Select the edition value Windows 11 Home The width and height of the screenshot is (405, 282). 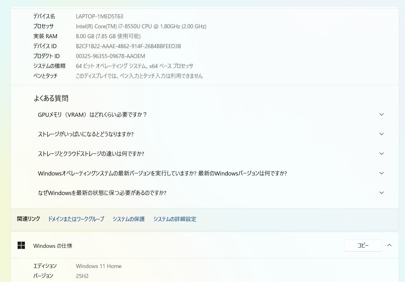pyautogui.click(x=99, y=266)
